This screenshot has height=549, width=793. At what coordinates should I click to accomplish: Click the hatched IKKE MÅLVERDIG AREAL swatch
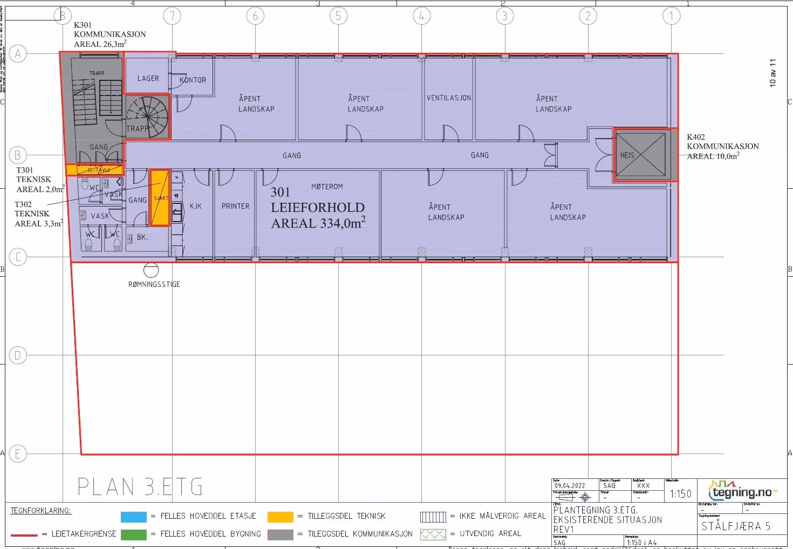[x=433, y=517]
